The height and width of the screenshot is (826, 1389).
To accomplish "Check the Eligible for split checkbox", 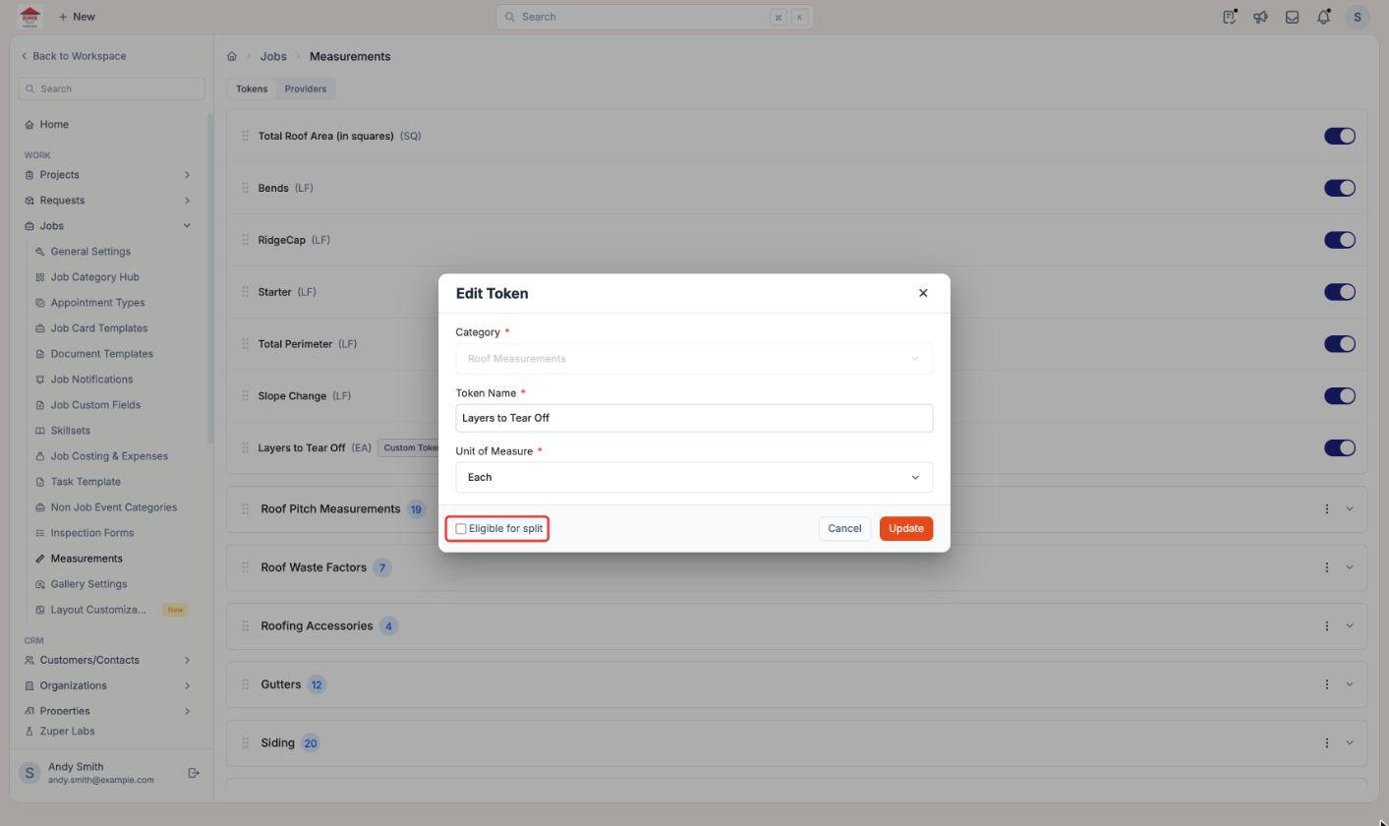I will (461, 529).
